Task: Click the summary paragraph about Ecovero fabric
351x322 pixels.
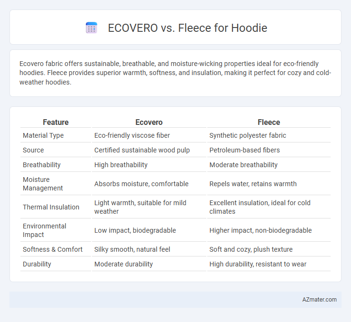Action: [175, 73]
